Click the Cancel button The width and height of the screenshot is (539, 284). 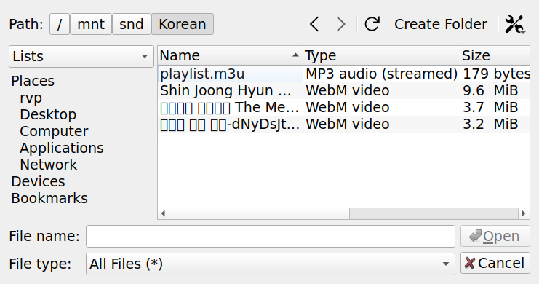click(495, 264)
